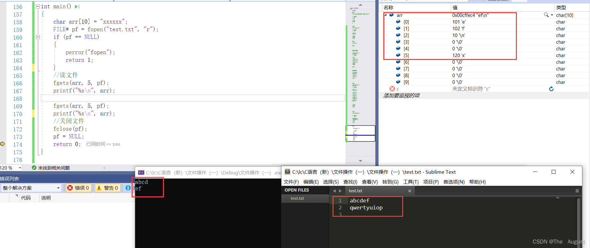Click the 错误列表 panel title

coord(10,179)
